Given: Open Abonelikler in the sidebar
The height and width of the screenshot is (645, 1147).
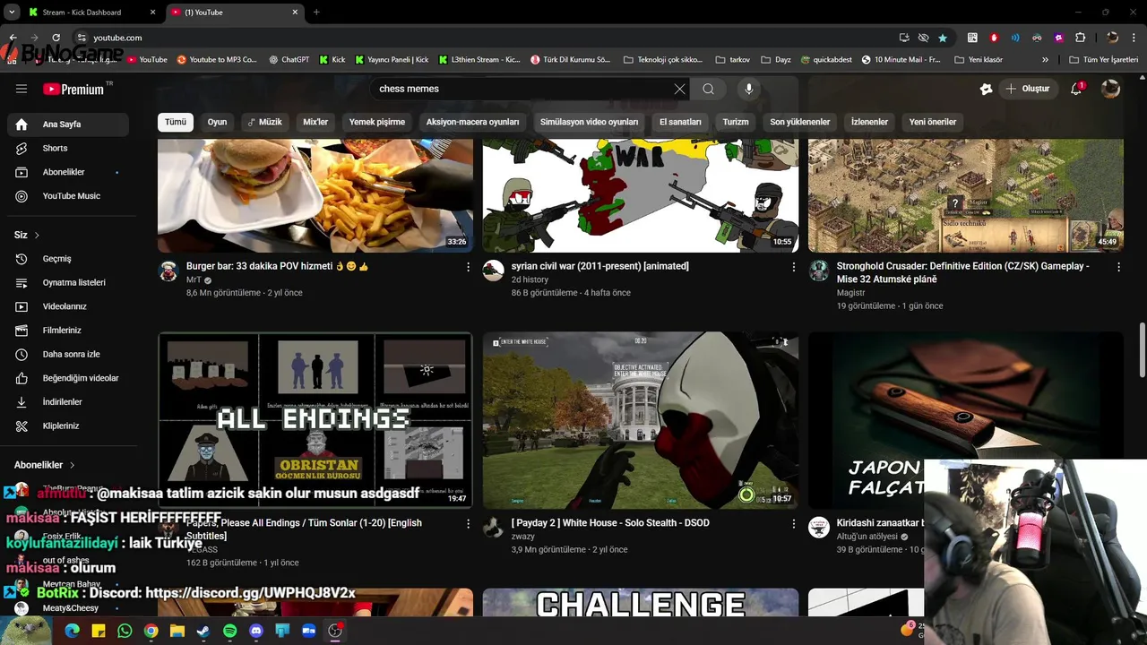Looking at the screenshot, I should click(68, 172).
